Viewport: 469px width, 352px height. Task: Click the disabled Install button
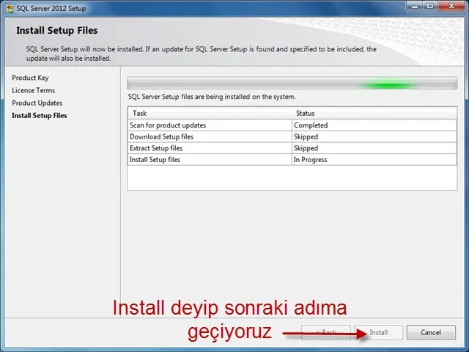tap(378, 332)
